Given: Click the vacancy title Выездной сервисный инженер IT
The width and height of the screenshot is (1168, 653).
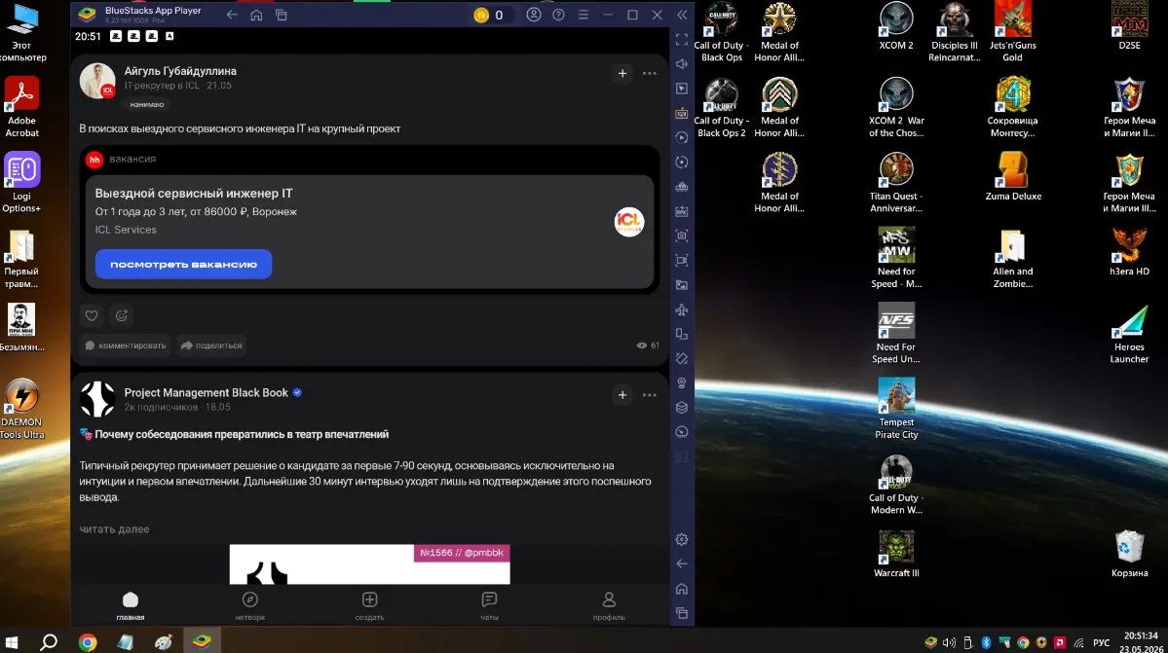Looking at the screenshot, I should click(194, 193).
